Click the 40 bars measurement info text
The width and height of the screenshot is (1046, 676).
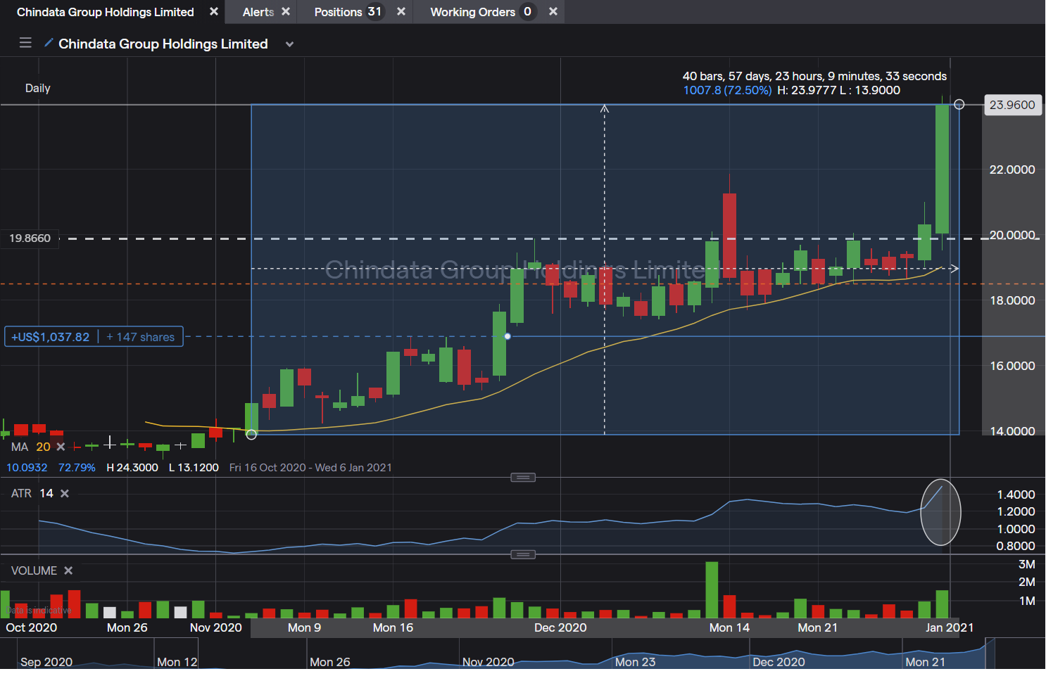(814, 76)
